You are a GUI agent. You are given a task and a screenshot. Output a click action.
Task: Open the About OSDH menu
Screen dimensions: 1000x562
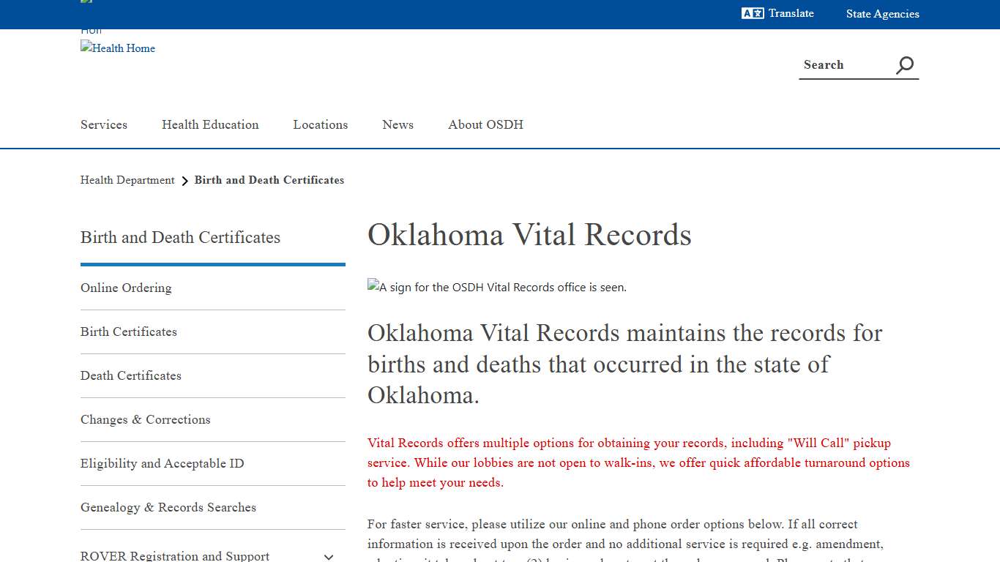click(485, 124)
